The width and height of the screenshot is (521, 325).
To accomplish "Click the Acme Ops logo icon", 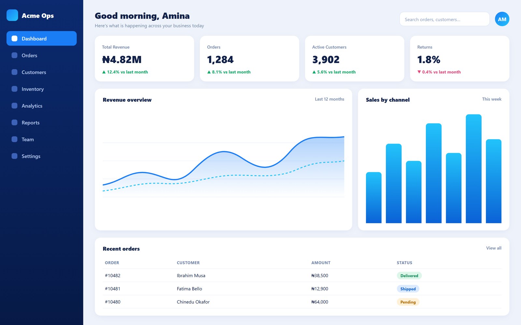I will (12, 15).
